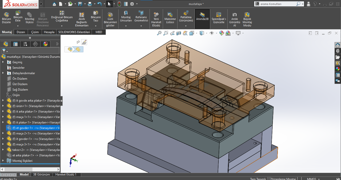This screenshot has width=341, height=180.
Task: Switch to the Hesapla ribbon tab
Action: 49,32
